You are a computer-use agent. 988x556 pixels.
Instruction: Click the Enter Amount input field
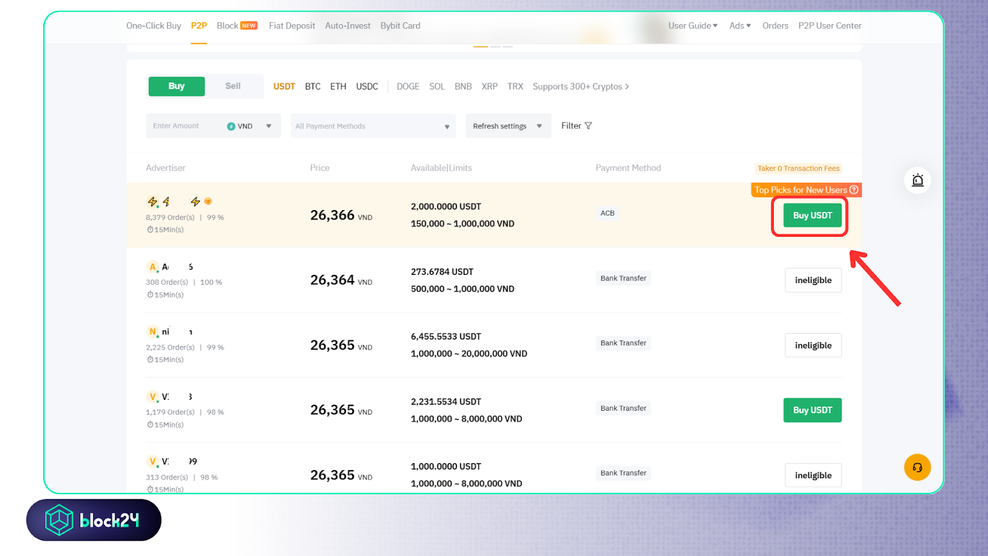[x=183, y=126]
